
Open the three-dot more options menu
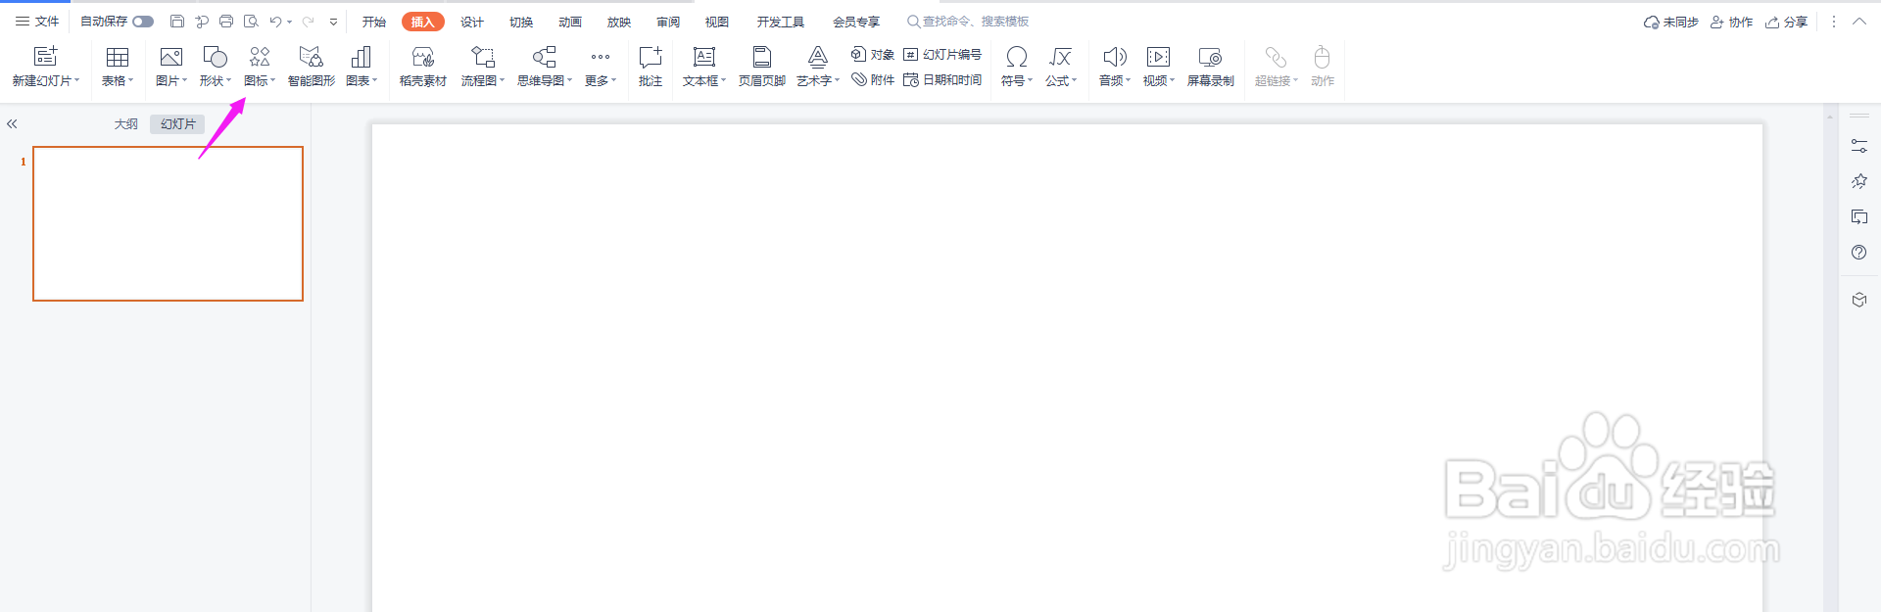point(1834,22)
